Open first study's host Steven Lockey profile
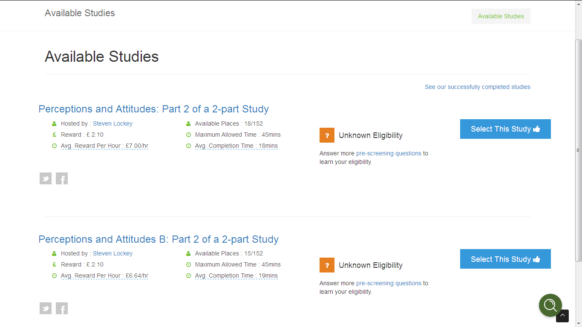Image resolution: width=582 pixels, height=327 pixels. coord(112,123)
